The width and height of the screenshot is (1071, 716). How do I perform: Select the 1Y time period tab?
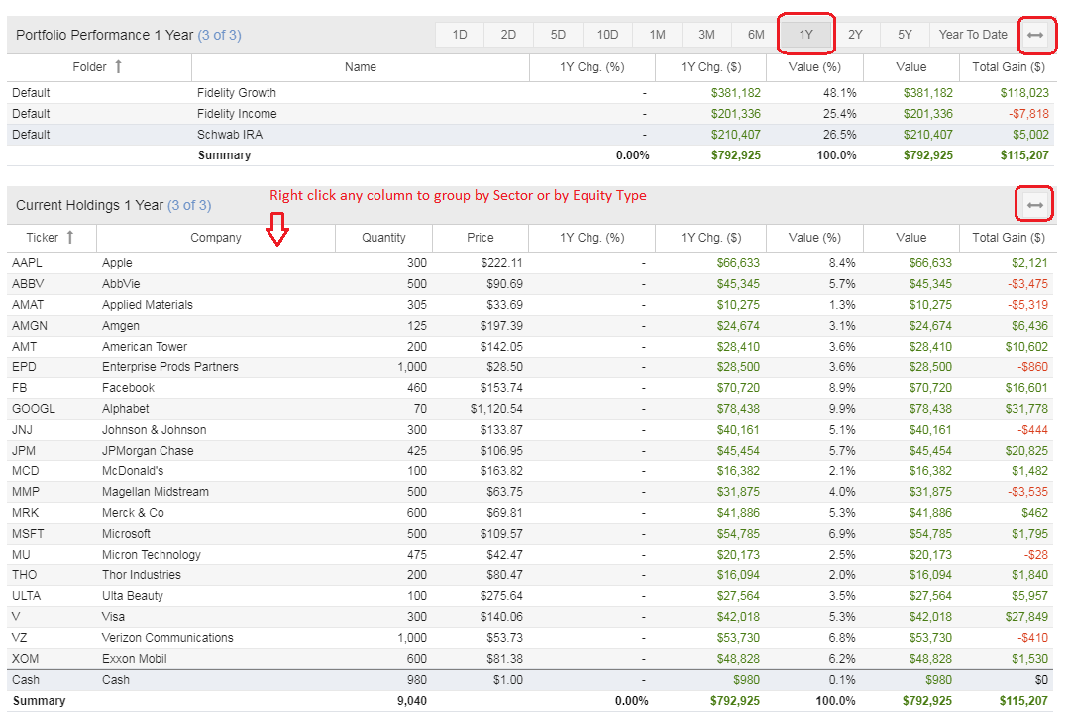[805, 35]
